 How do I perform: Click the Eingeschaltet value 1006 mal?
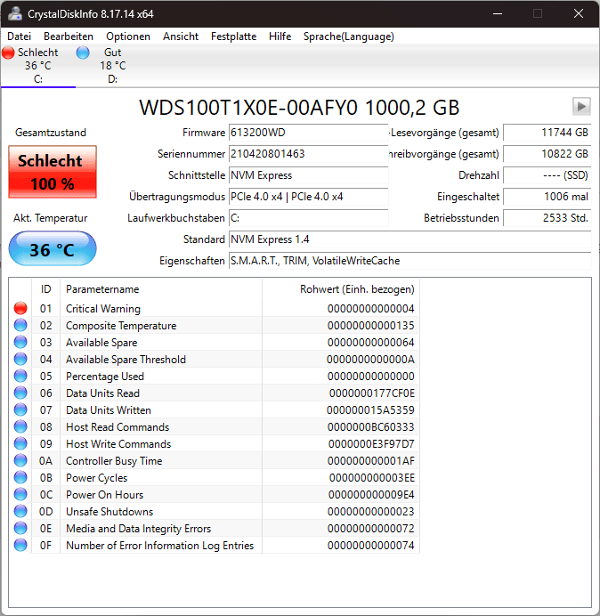click(547, 197)
